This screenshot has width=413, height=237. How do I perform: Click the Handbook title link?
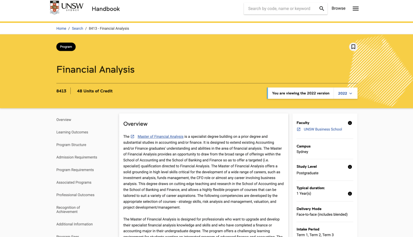[106, 9]
